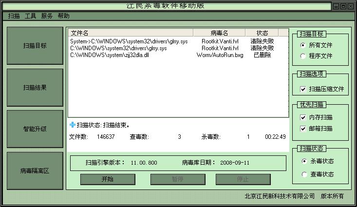Click the greyed-out 停止 button
357x207 pixels.
pos(243,179)
